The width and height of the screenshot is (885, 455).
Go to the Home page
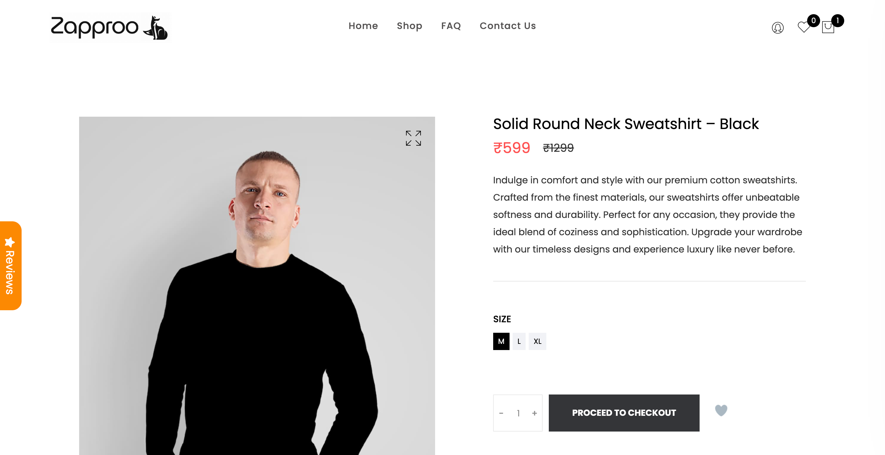(363, 26)
